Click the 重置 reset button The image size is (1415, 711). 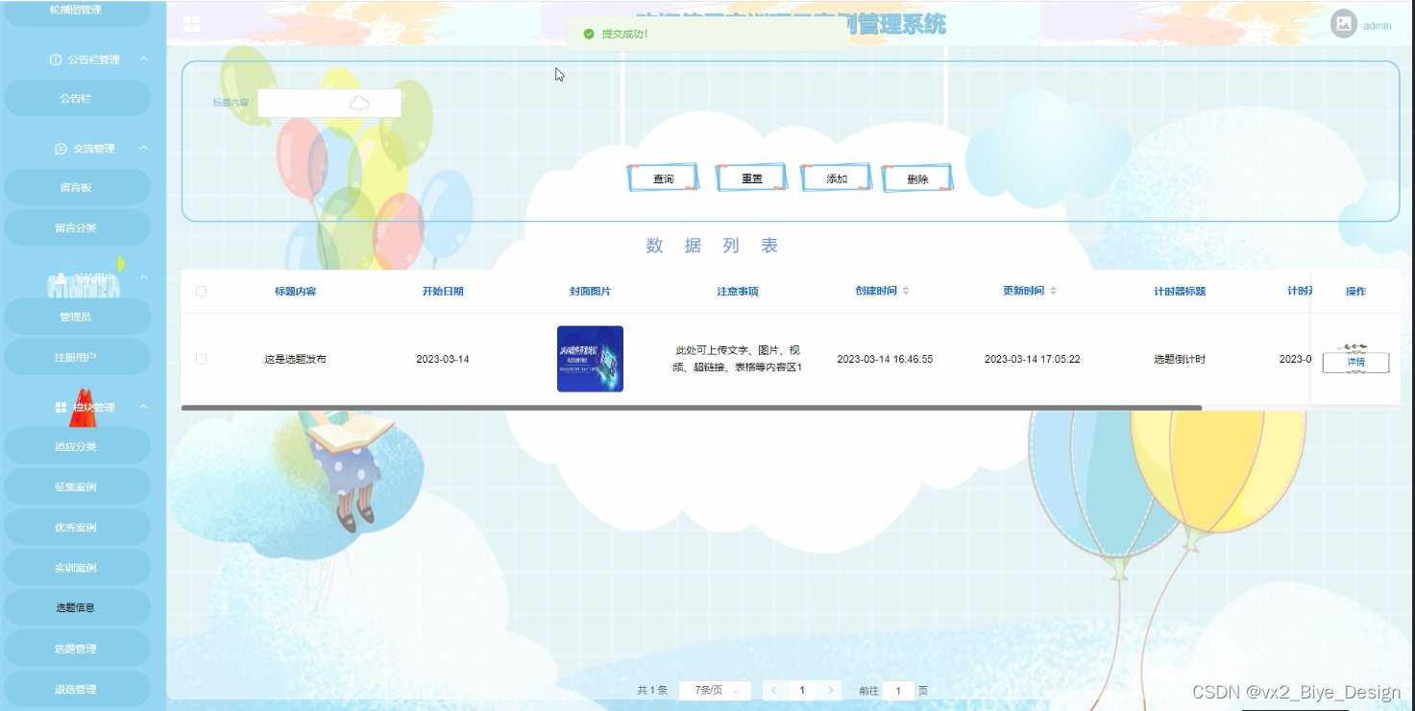coord(751,178)
